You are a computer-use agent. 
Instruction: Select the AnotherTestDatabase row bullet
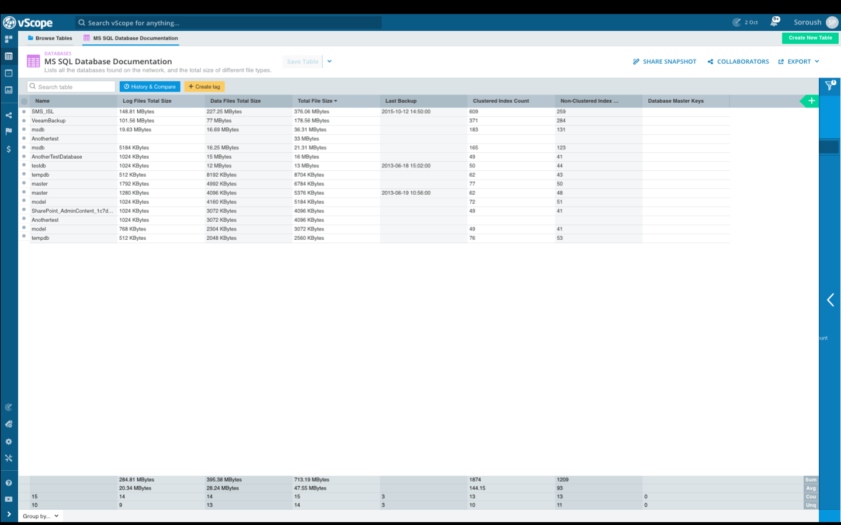coord(24,156)
